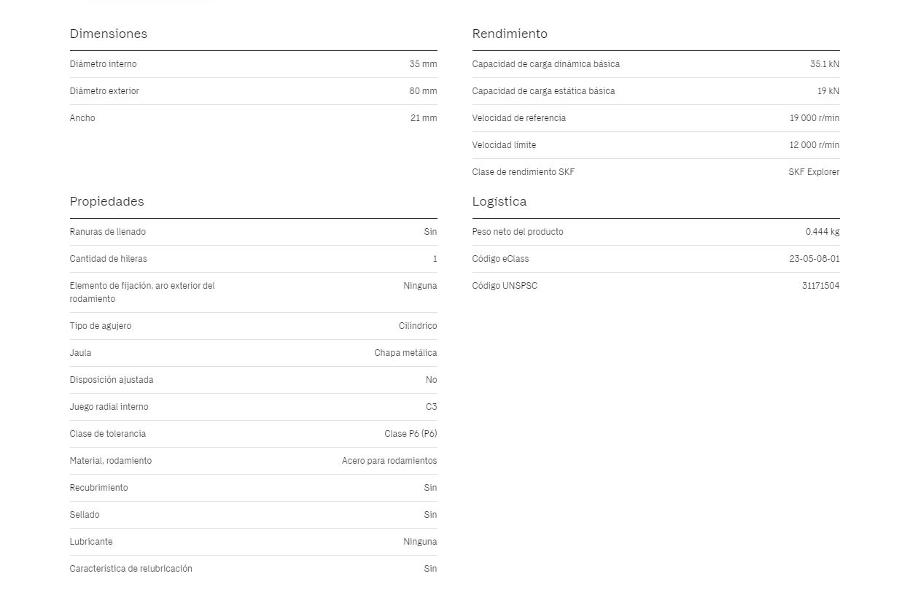
Task: Click the Rendimiento section heading
Action: (x=509, y=34)
